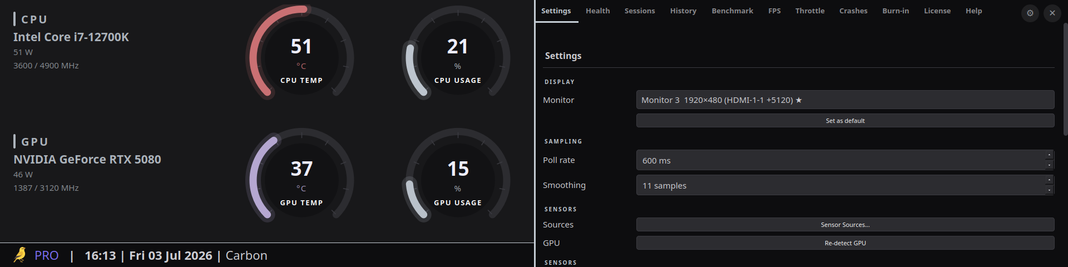Switch to the Health tab

pyautogui.click(x=597, y=11)
